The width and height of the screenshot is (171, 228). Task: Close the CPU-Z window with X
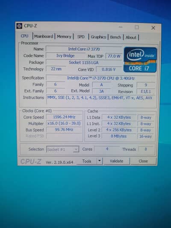pyautogui.click(x=153, y=28)
